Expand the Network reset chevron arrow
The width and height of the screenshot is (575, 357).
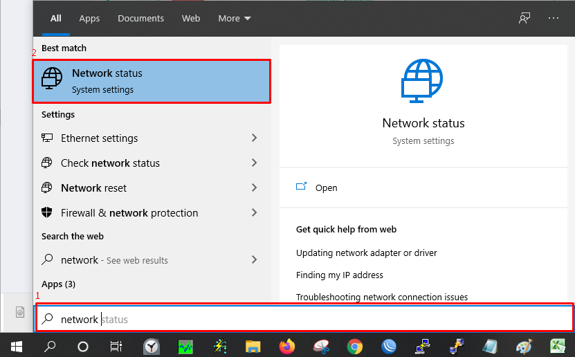coord(254,187)
